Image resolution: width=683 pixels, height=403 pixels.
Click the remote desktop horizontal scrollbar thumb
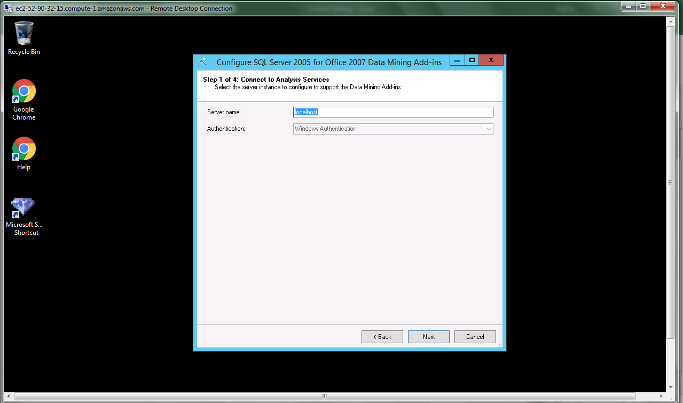[x=324, y=397]
